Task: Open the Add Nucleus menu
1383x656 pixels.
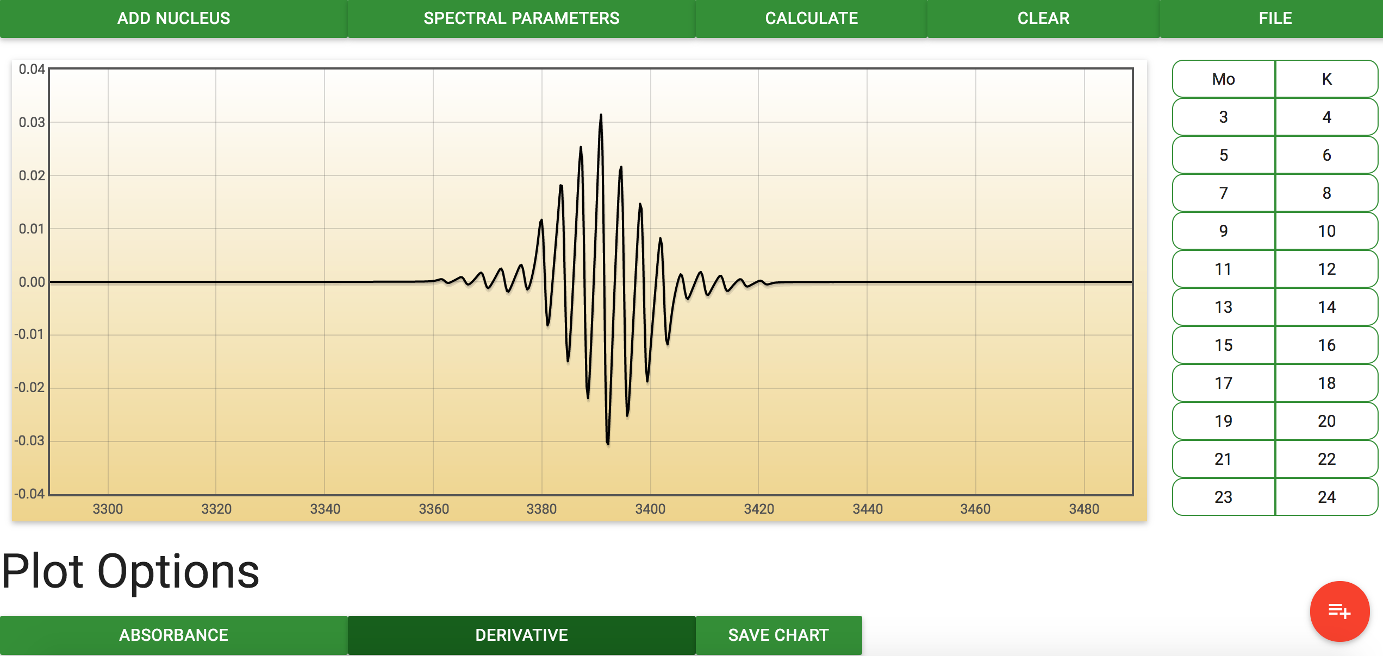Action: tap(173, 18)
